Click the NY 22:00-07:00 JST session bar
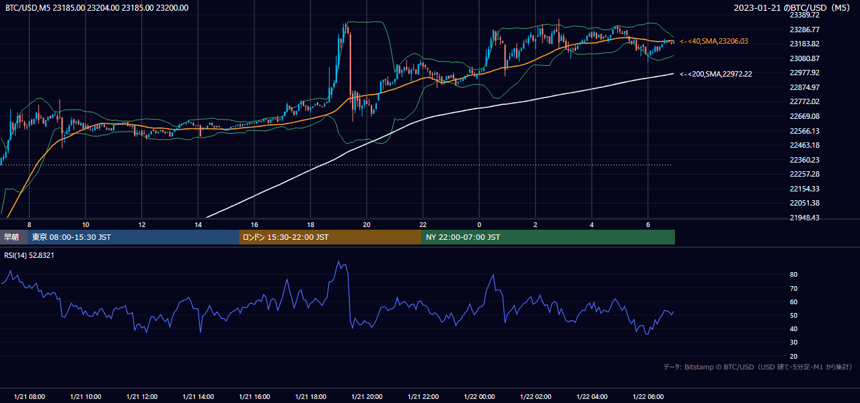860x403 pixels. point(548,237)
